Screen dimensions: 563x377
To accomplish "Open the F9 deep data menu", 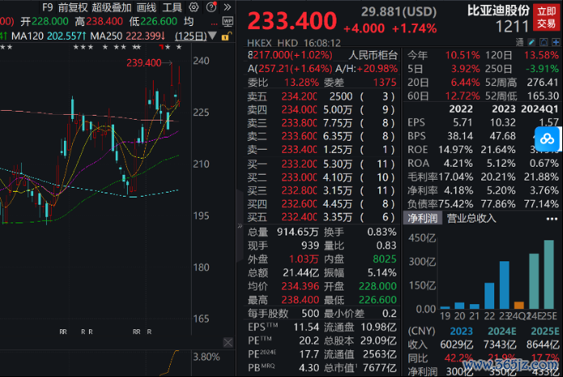I will (48, 7).
